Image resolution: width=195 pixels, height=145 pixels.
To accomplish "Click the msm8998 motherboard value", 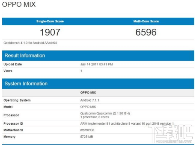I will [87, 130].
